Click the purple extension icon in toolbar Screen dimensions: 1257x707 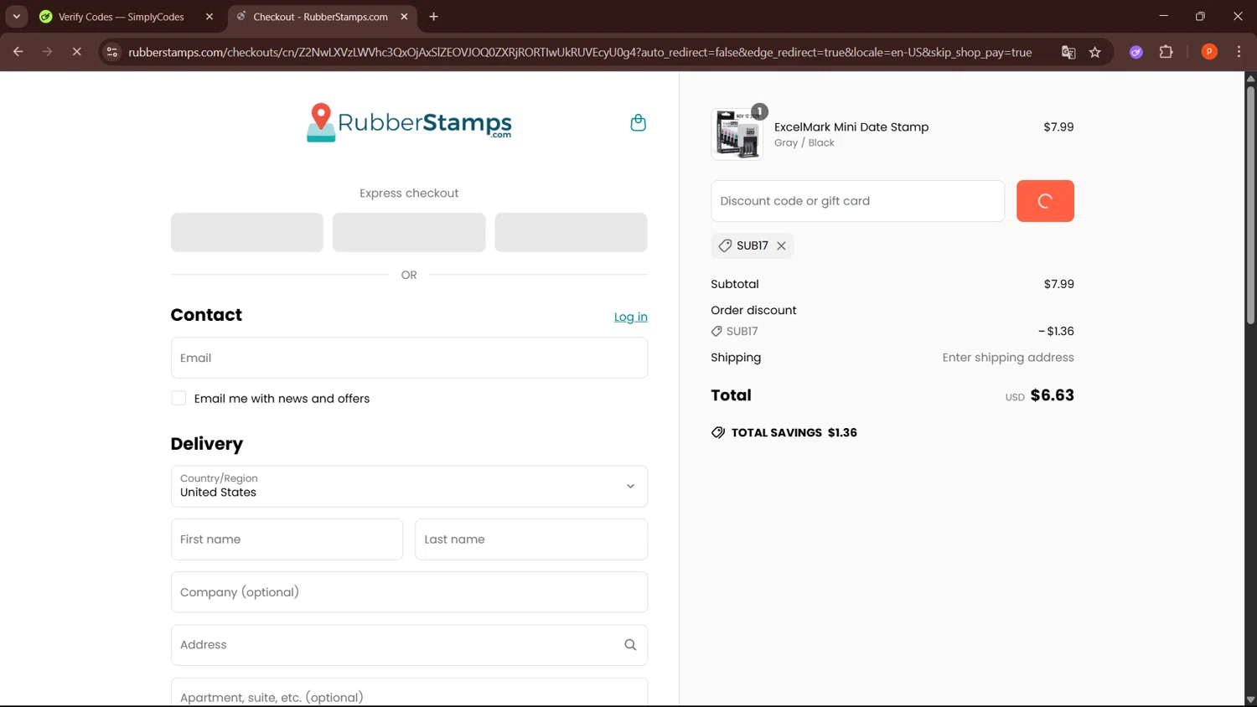1136,52
